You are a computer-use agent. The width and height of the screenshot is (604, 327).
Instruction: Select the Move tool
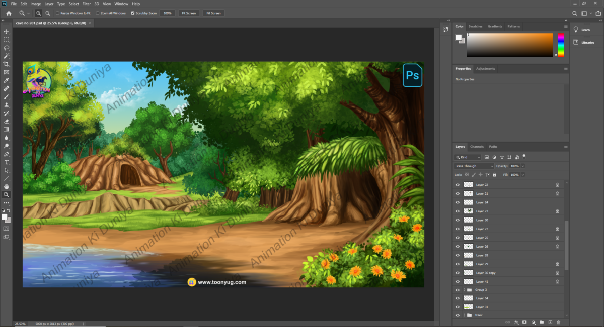(7, 31)
